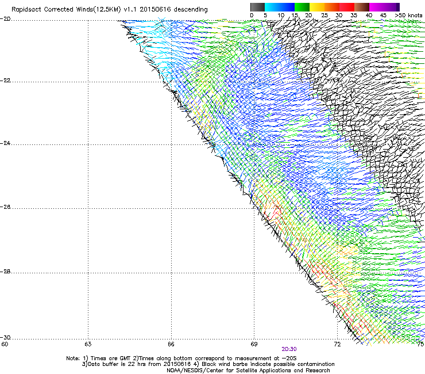This screenshot has width=425, height=374.
Task: Click the cyan 5–10 knots legend swatch
Action: tap(272, 7)
